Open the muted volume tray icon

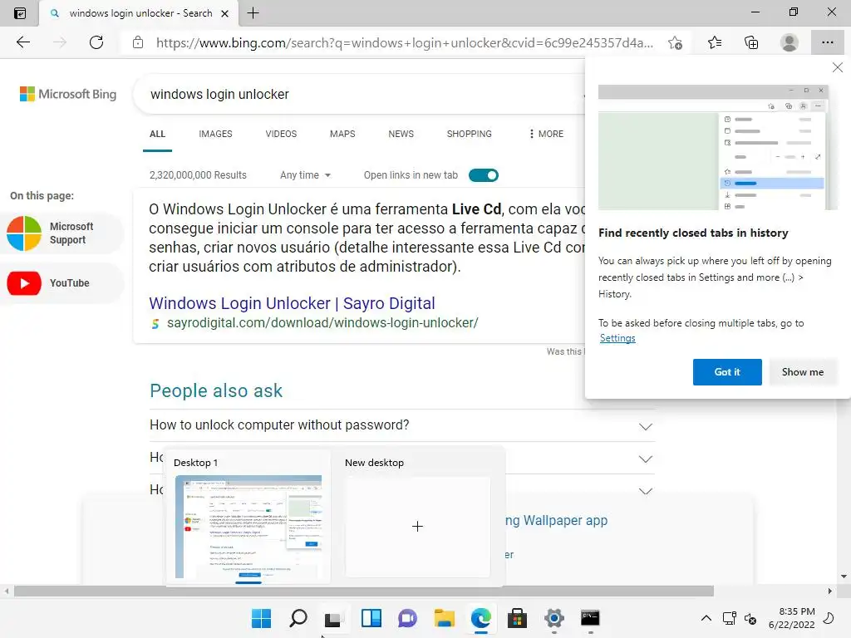750,618
